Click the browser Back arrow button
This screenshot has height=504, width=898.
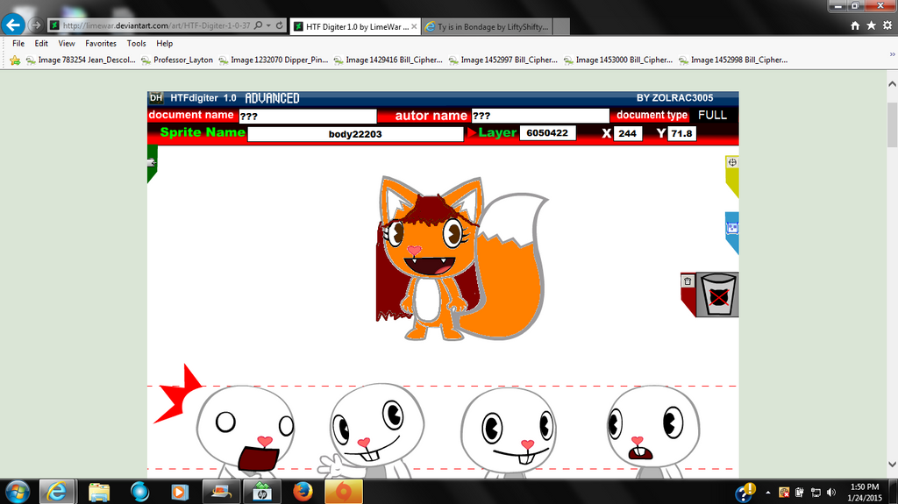13,25
